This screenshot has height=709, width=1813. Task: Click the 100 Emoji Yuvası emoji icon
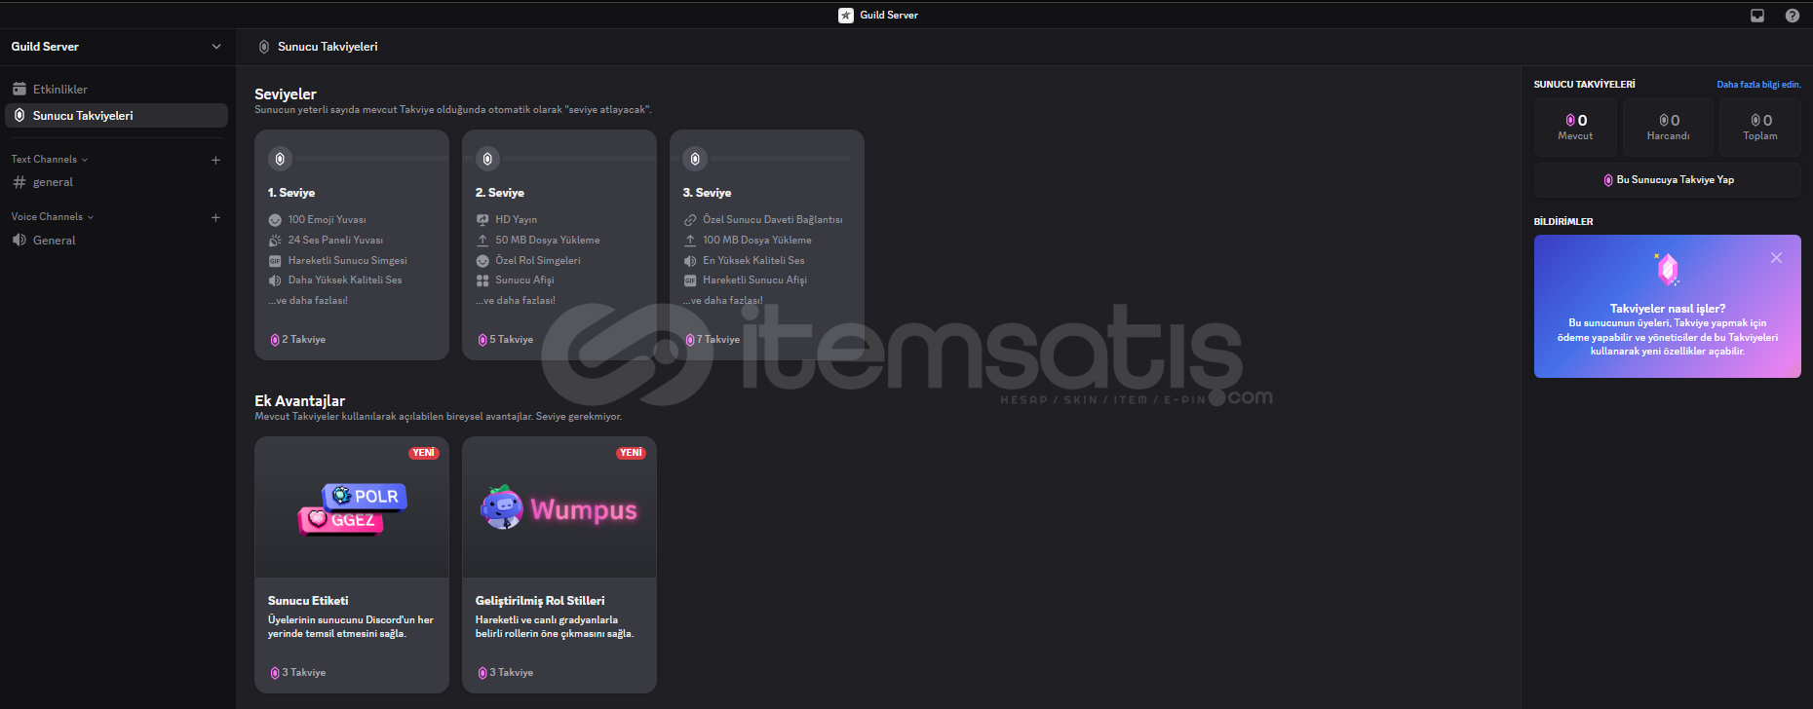coord(275,220)
